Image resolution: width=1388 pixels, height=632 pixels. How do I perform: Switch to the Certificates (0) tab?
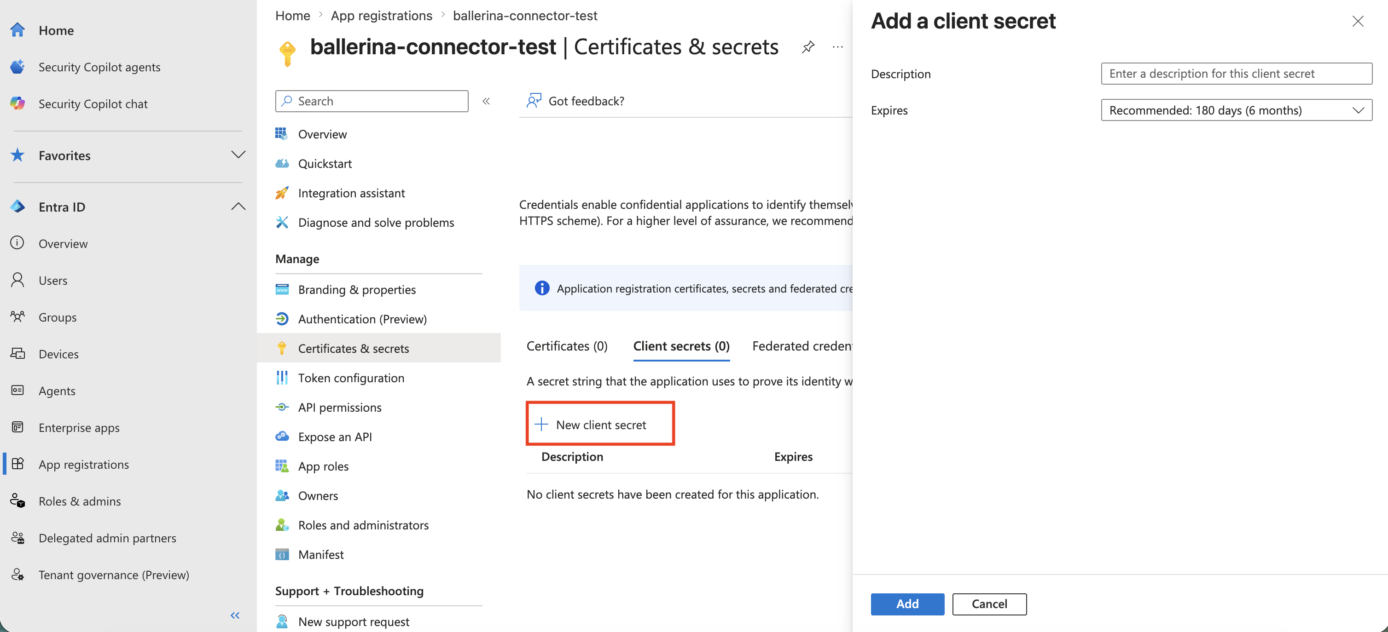(567, 346)
